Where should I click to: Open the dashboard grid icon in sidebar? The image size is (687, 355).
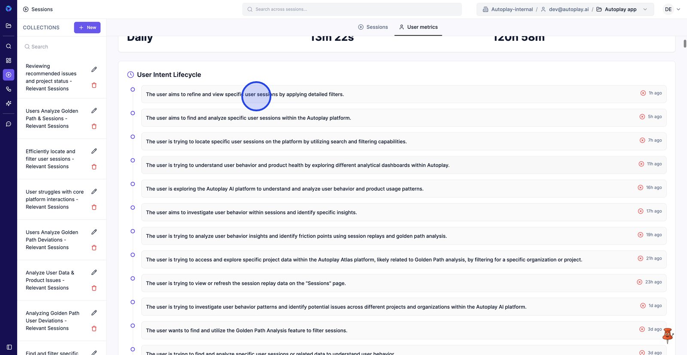click(9, 61)
